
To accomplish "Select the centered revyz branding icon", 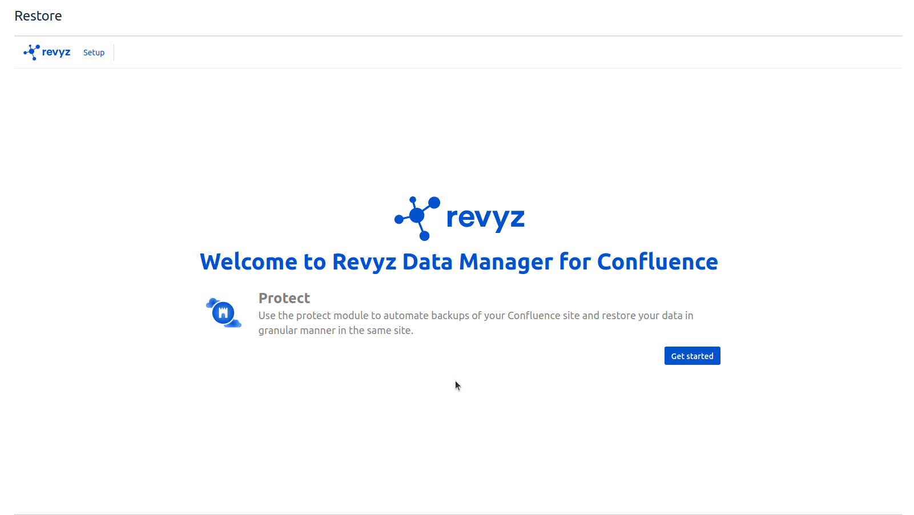I will pos(416,218).
